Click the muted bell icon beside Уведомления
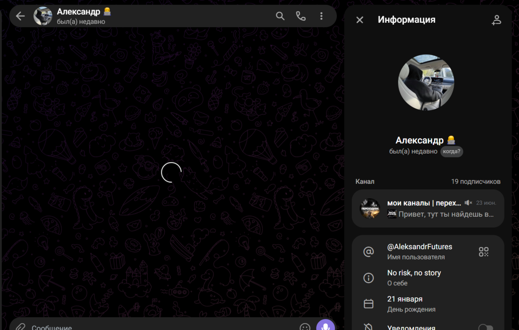The width and height of the screenshot is (519, 330). click(369, 327)
